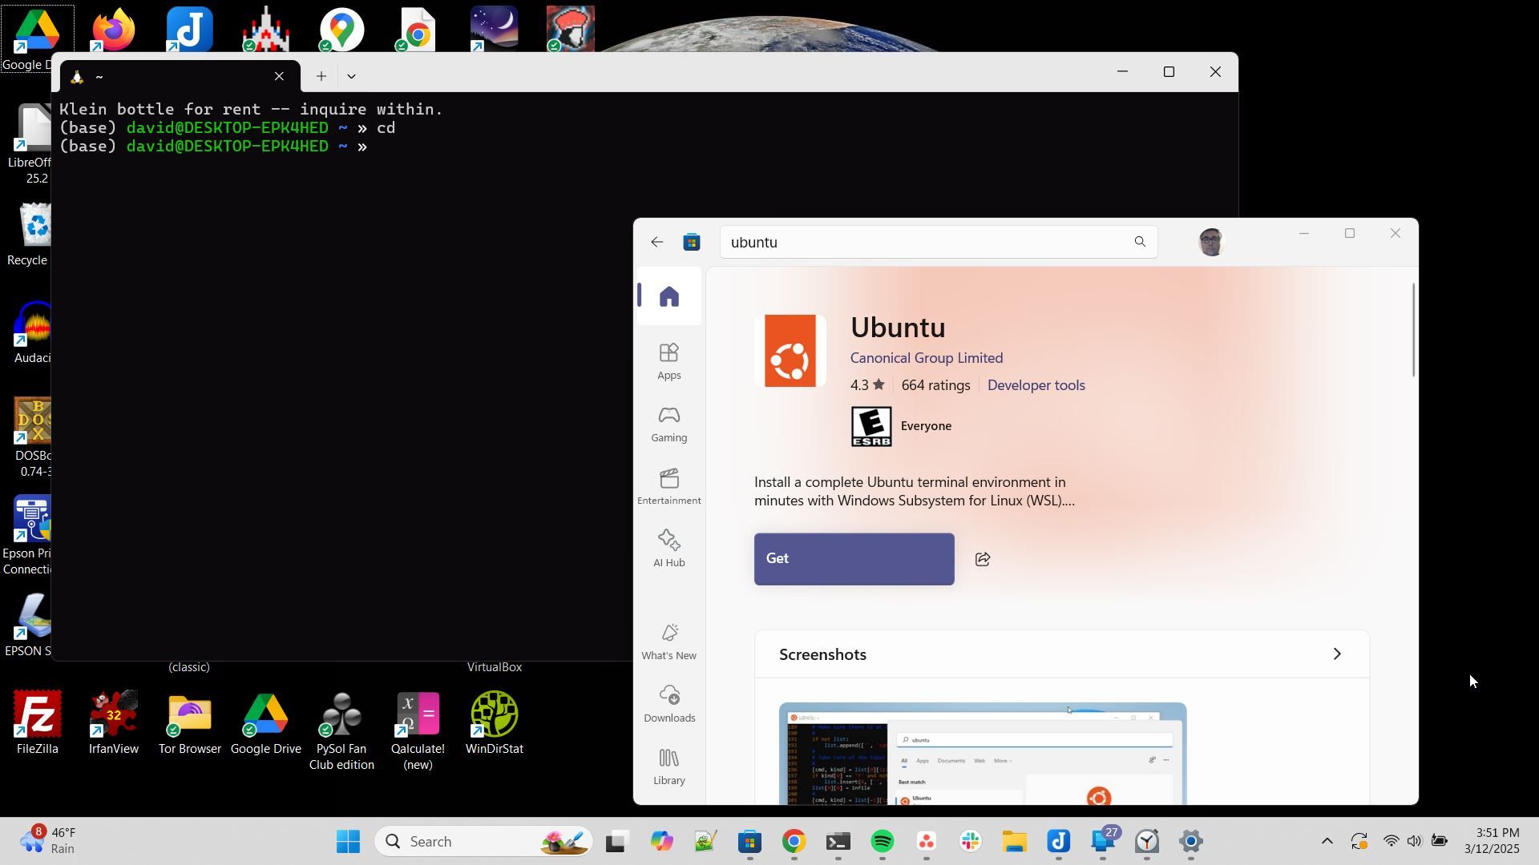Open the Apps section in Store
The width and height of the screenshot is (1539, 865).
[x=669, y=359]
